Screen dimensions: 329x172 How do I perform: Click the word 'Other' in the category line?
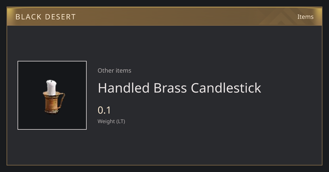106,70
